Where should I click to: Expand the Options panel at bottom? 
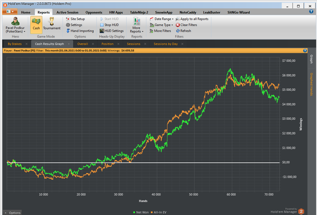12,212
